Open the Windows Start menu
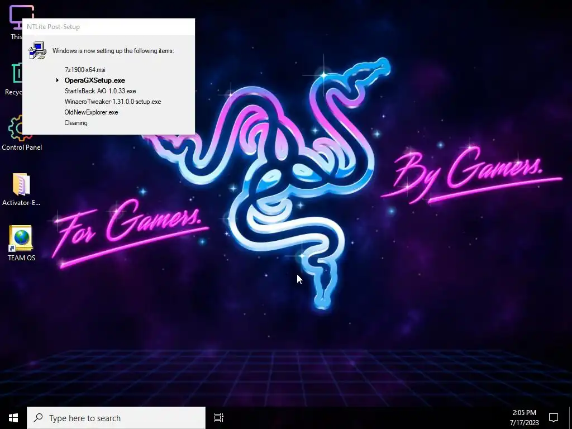 [x=13, y=418]
